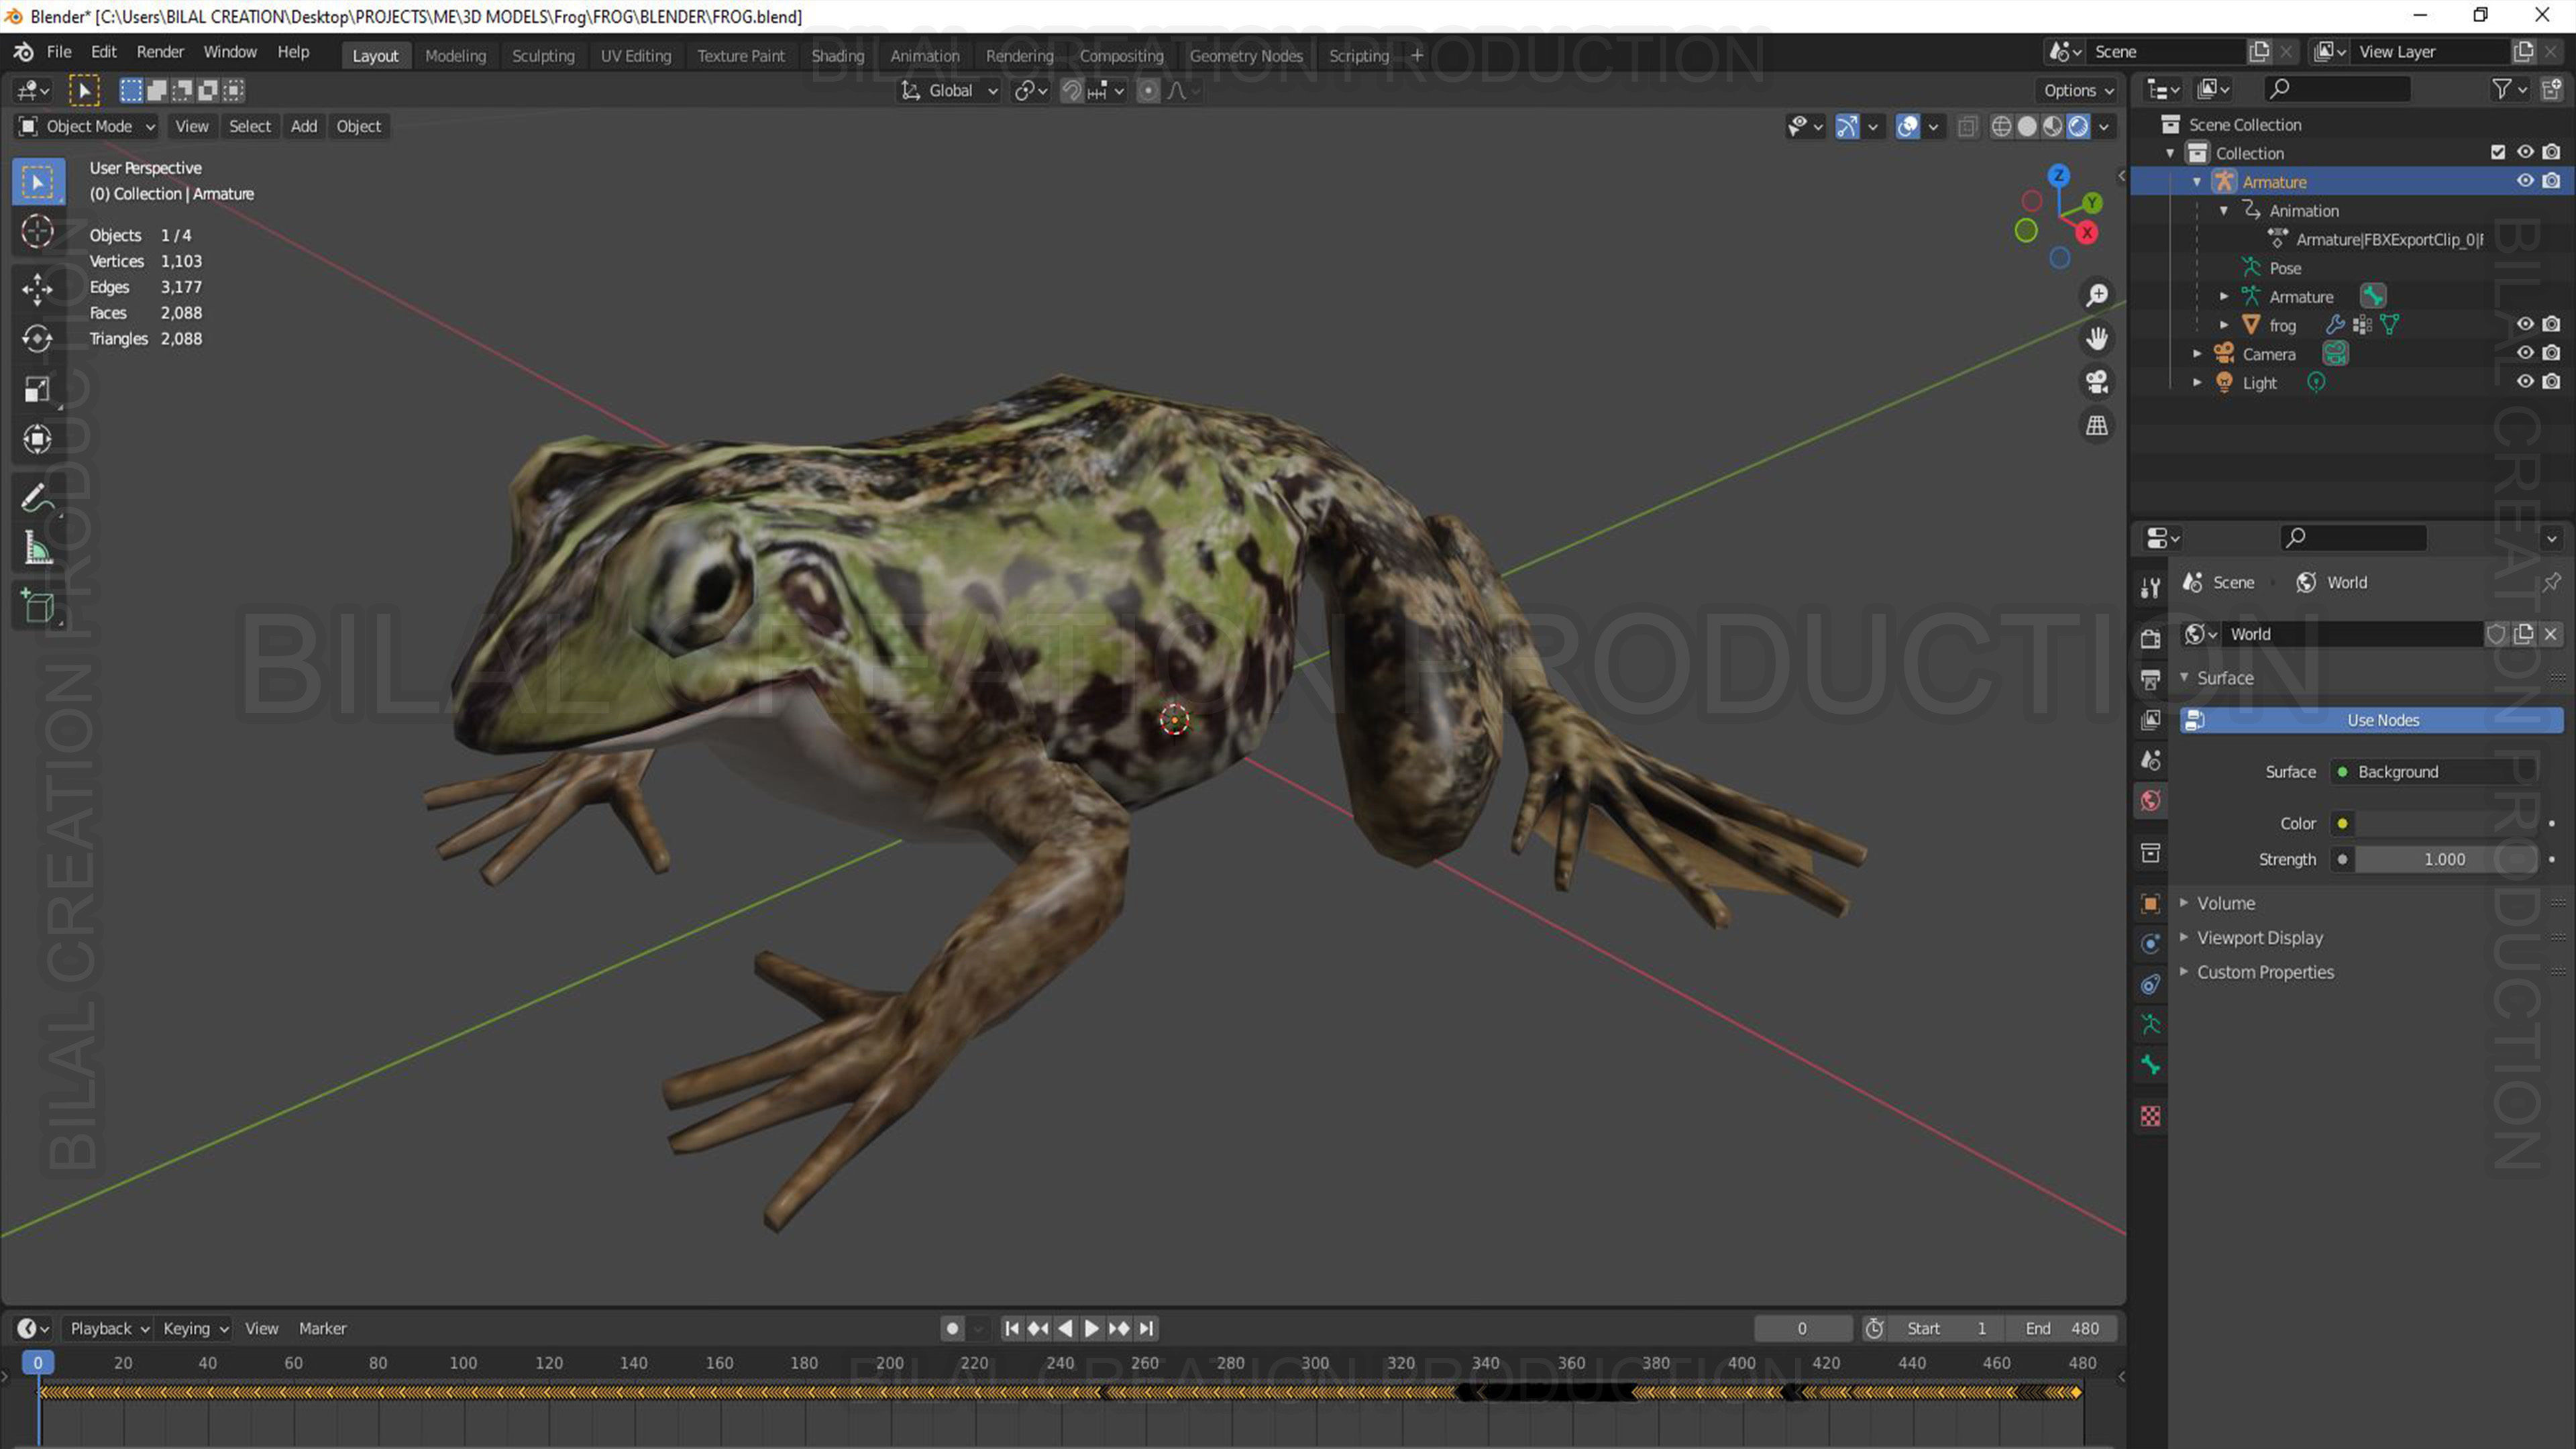This screenshot has height=1449, width=2576.
Task: Click the Use Nodes button
Action: 2371,720
